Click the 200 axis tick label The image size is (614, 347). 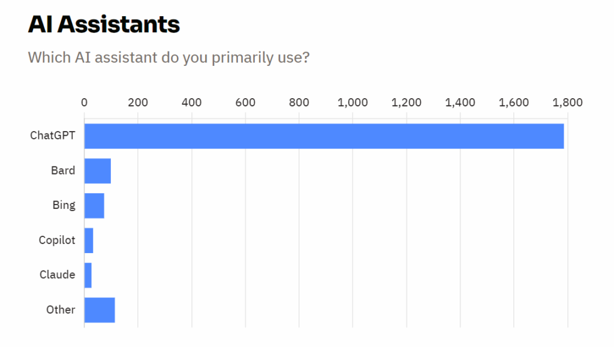tap(138, 102)
